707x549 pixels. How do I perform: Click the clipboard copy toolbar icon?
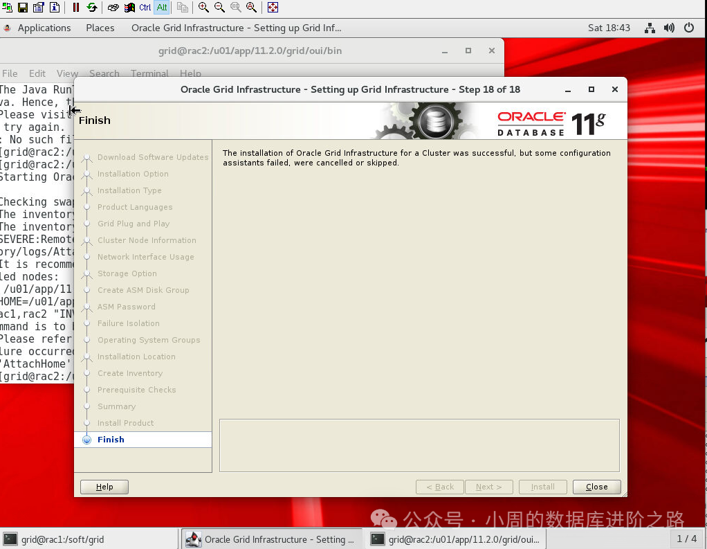(183, 7)
